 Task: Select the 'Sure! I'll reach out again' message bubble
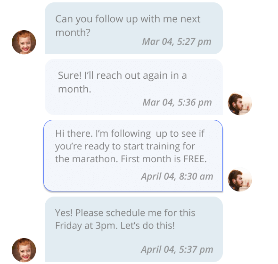(134, 87)
